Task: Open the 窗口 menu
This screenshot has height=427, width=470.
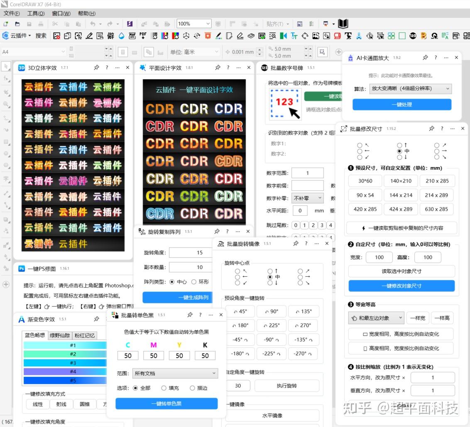Action: coord(61,13)
